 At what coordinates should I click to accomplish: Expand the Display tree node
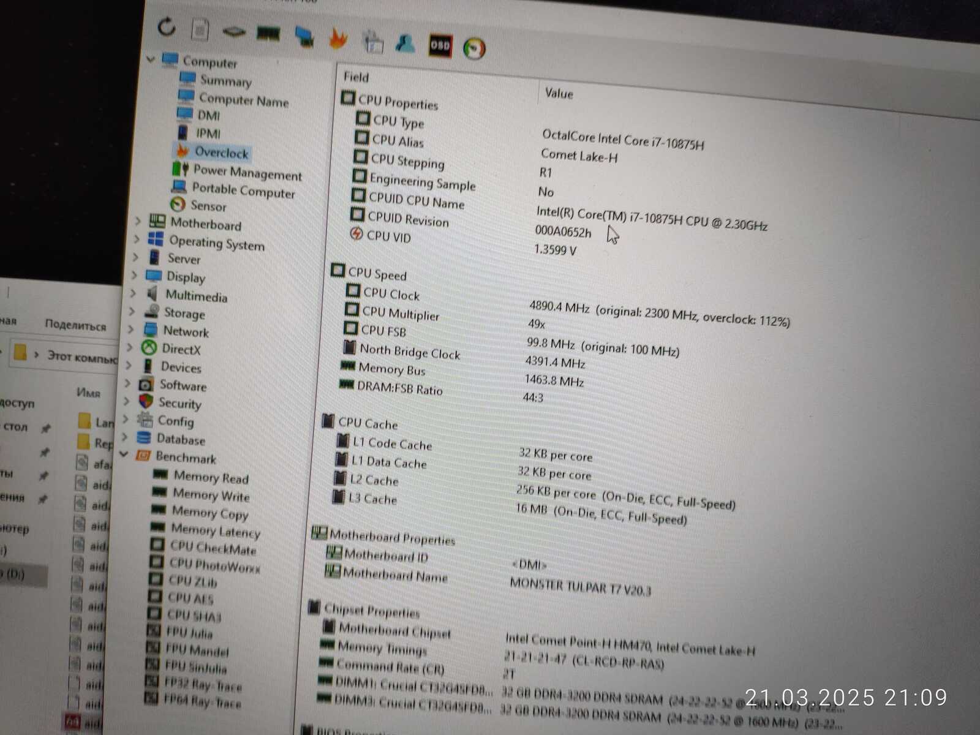(134, 275)
